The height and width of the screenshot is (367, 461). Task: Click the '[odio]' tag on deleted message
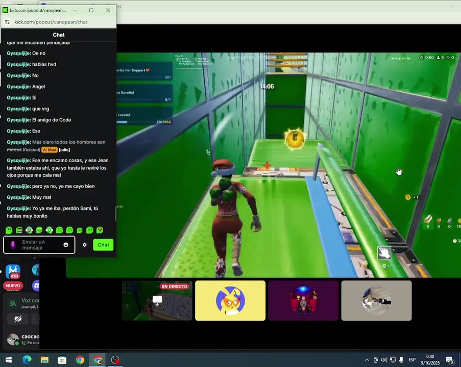pos(64,150)
